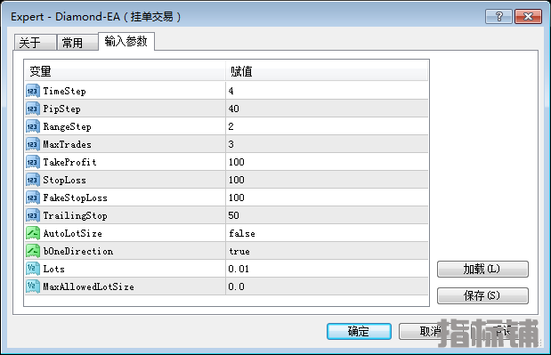The image size is (551, 355).
Task: Switch to the 常用 tab
Action: 77,43
